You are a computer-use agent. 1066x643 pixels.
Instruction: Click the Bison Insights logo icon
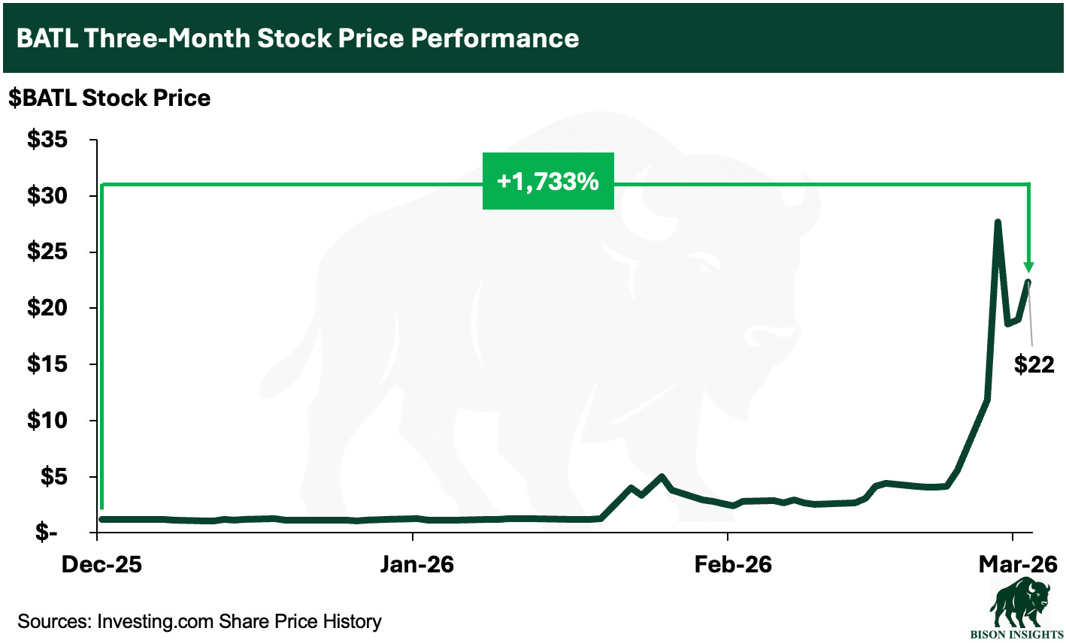point(1019,603)
